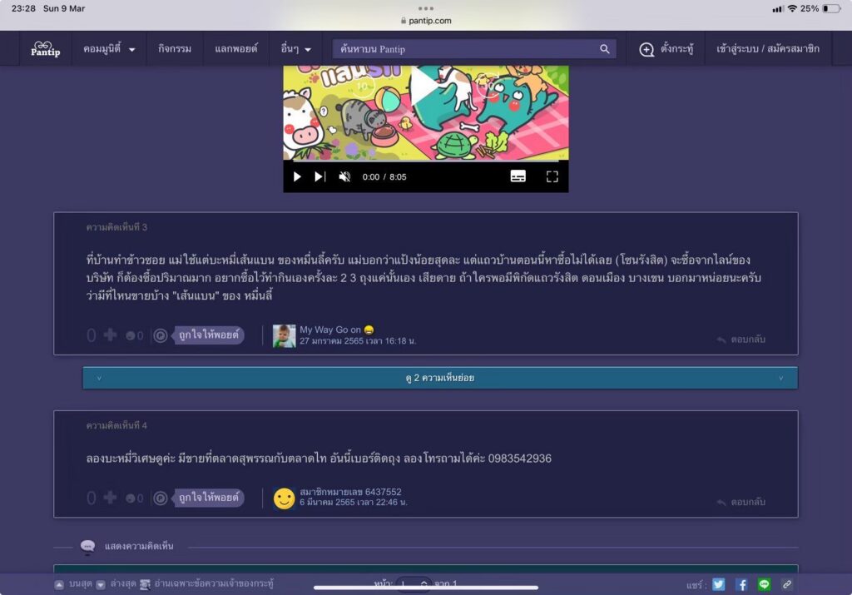Enter fullscreen with the video's fullscreen icon
Viewport: 852px width, 595px height.
pyautogui.click(x=552, y=176)
